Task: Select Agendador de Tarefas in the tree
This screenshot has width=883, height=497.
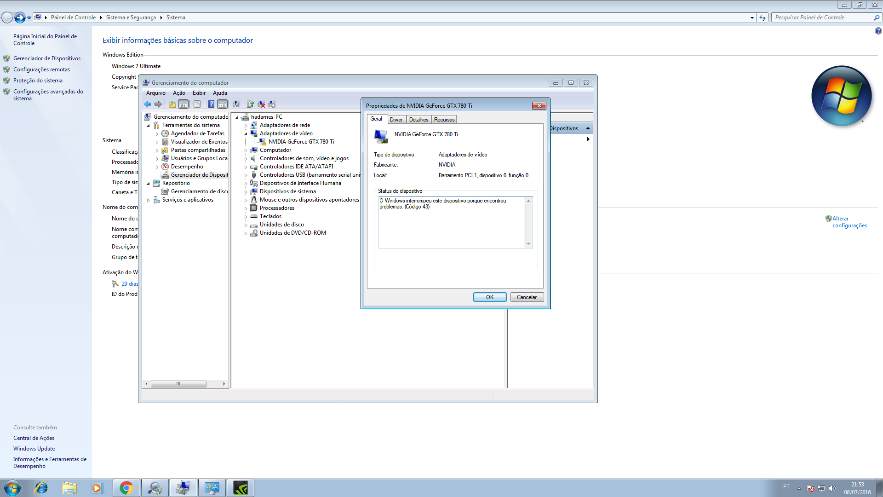Action: pos(198,133)
